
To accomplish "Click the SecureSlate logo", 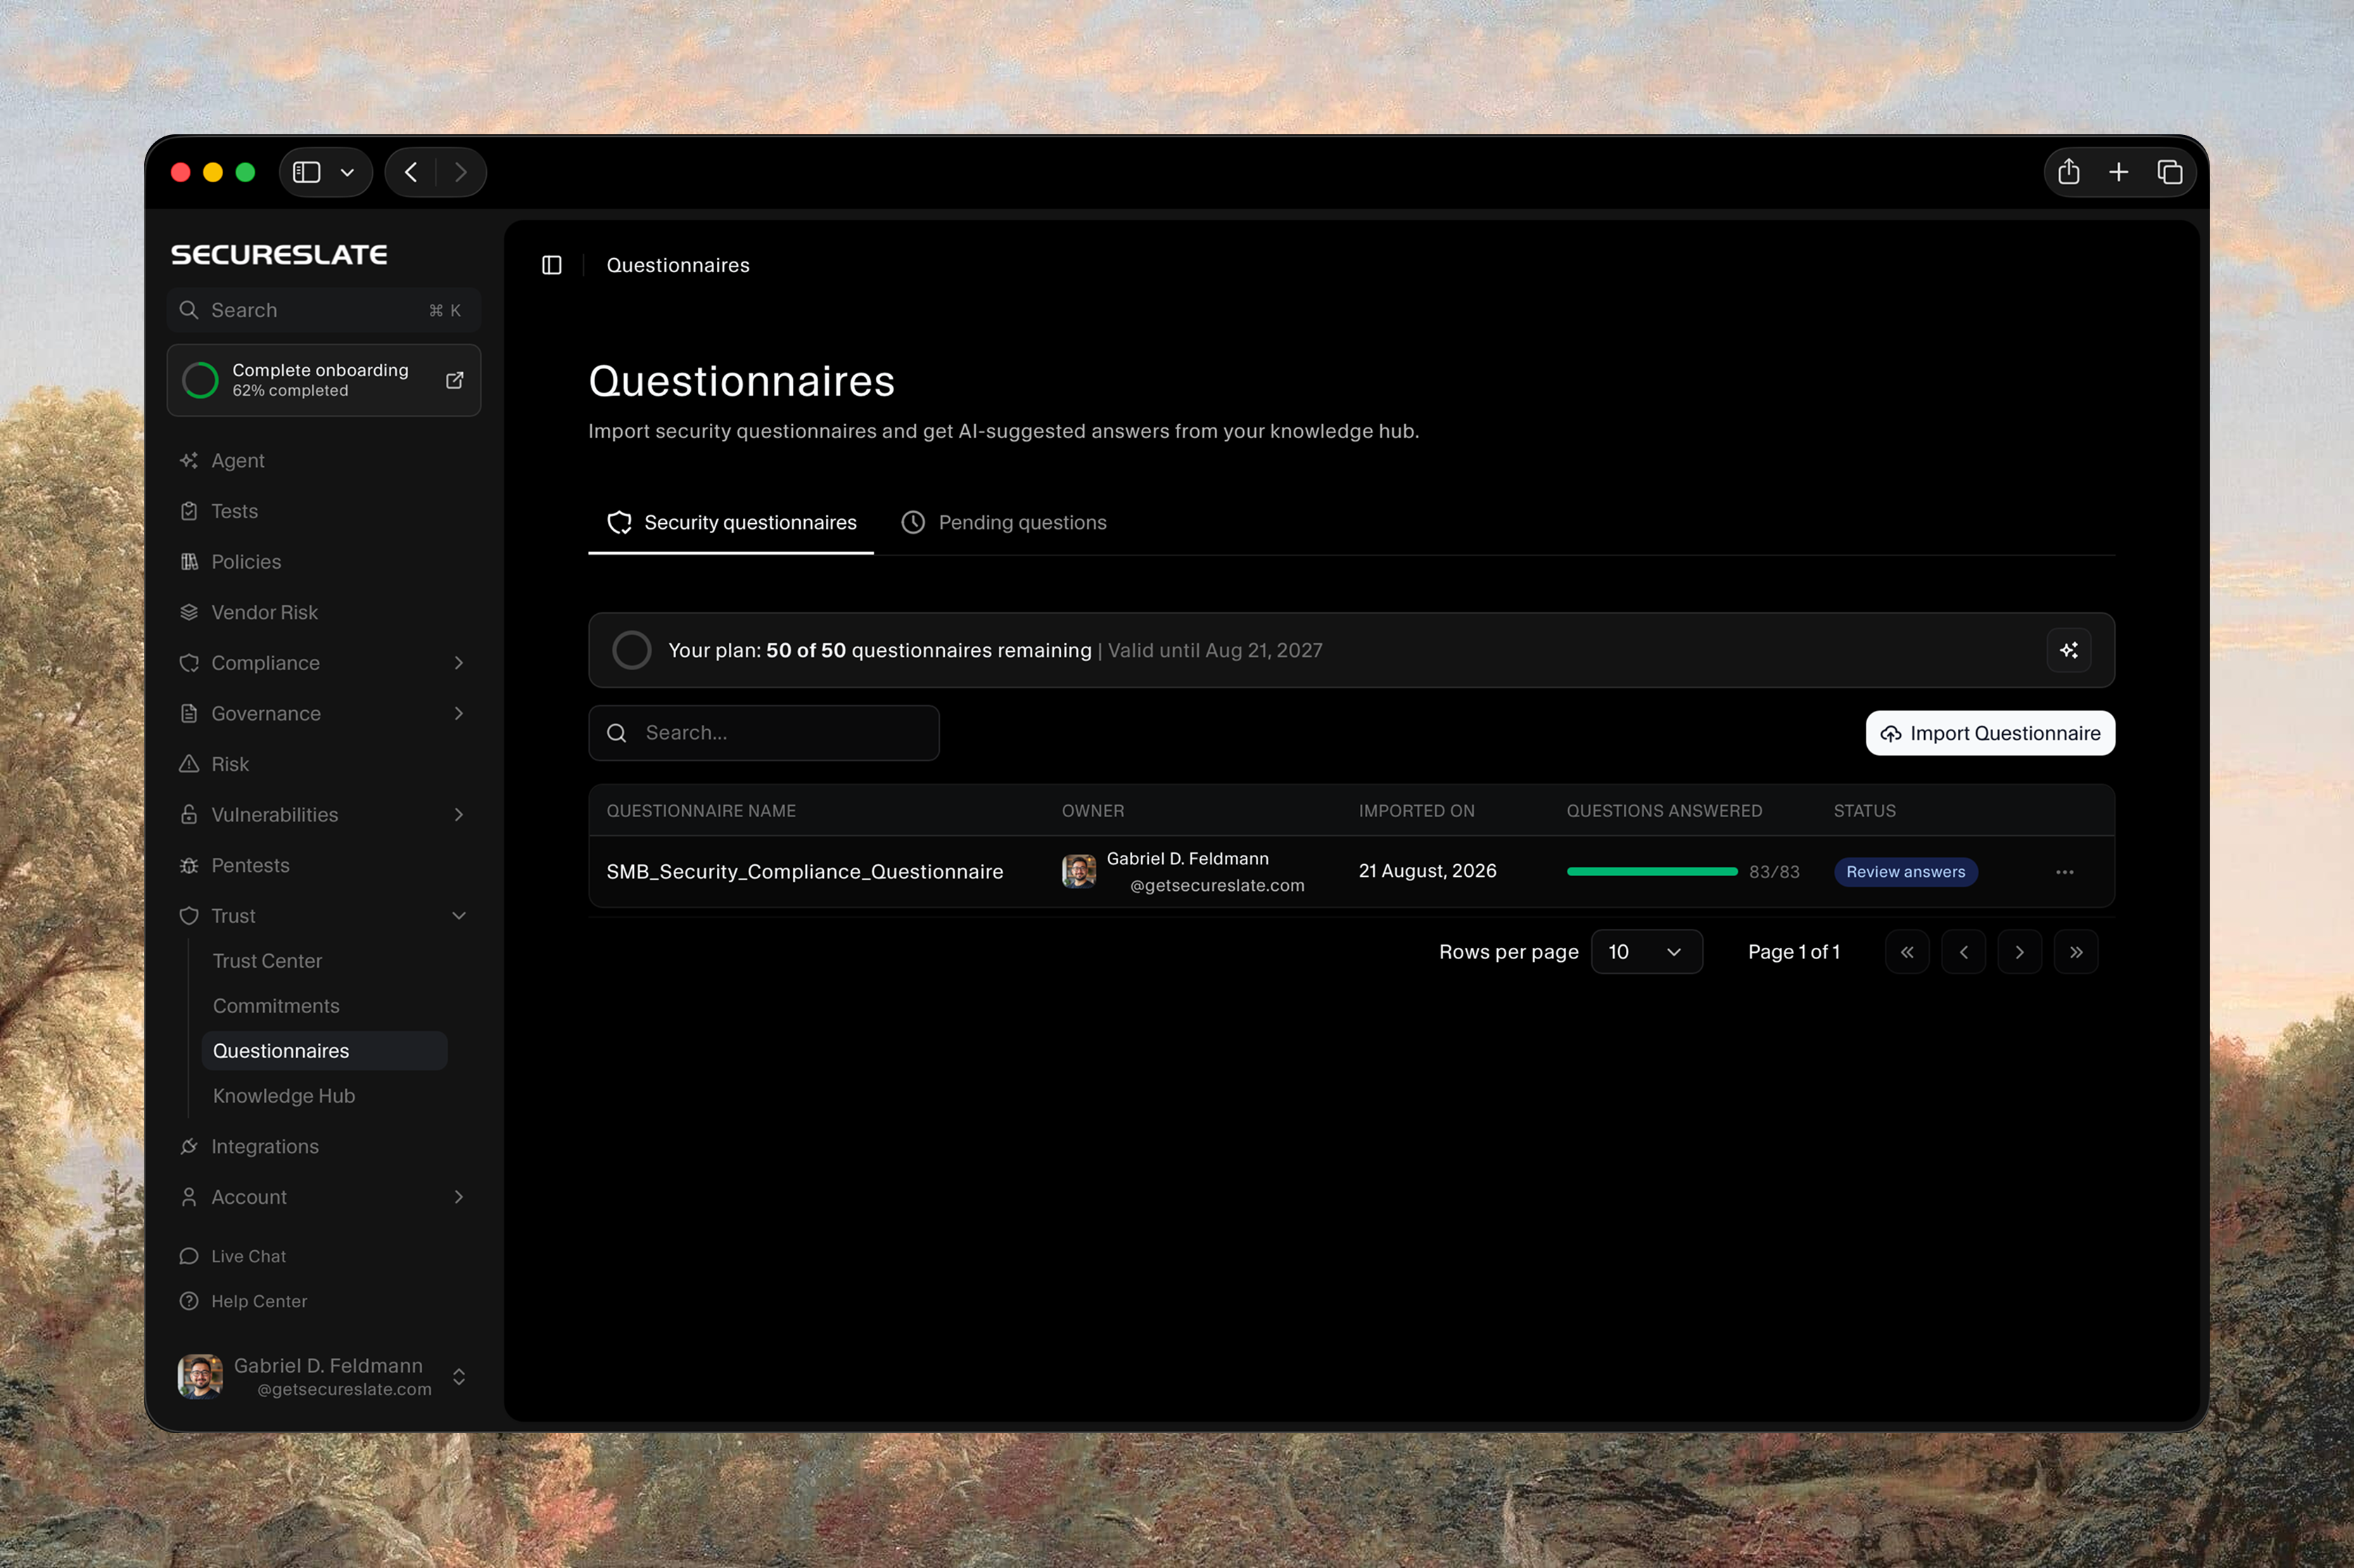I will pos(279,255).
